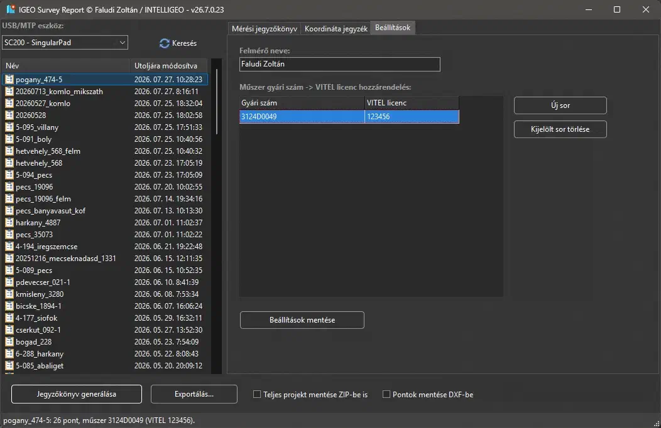Switch to the Mérési jegyzőkönyv tab
The height and width of the screenshot is (428, 661).
pyautogui.click(x=265, y=29)
